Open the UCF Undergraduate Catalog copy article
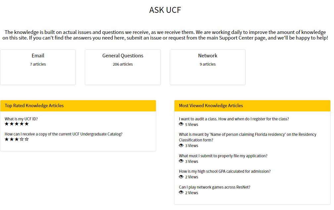Screen dimensions: 334x210 coord(64,134)
